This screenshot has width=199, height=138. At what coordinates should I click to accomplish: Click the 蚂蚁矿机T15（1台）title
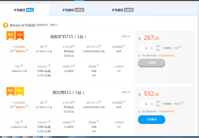tap(68, 37)
